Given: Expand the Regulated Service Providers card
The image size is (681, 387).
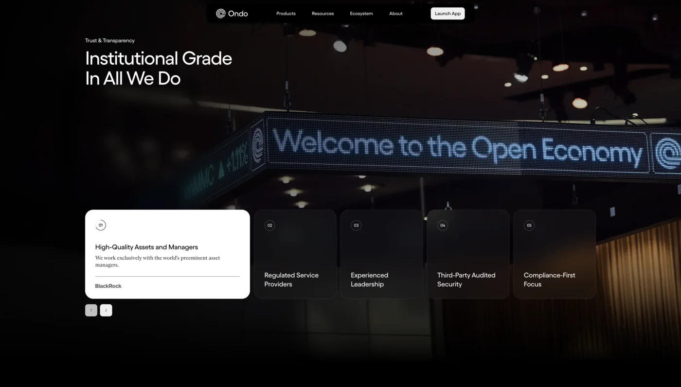Looking at the screenshot, I should (295, 254).
